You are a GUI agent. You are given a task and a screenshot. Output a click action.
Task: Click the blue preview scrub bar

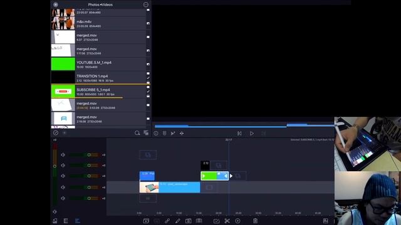coord(244,126)
